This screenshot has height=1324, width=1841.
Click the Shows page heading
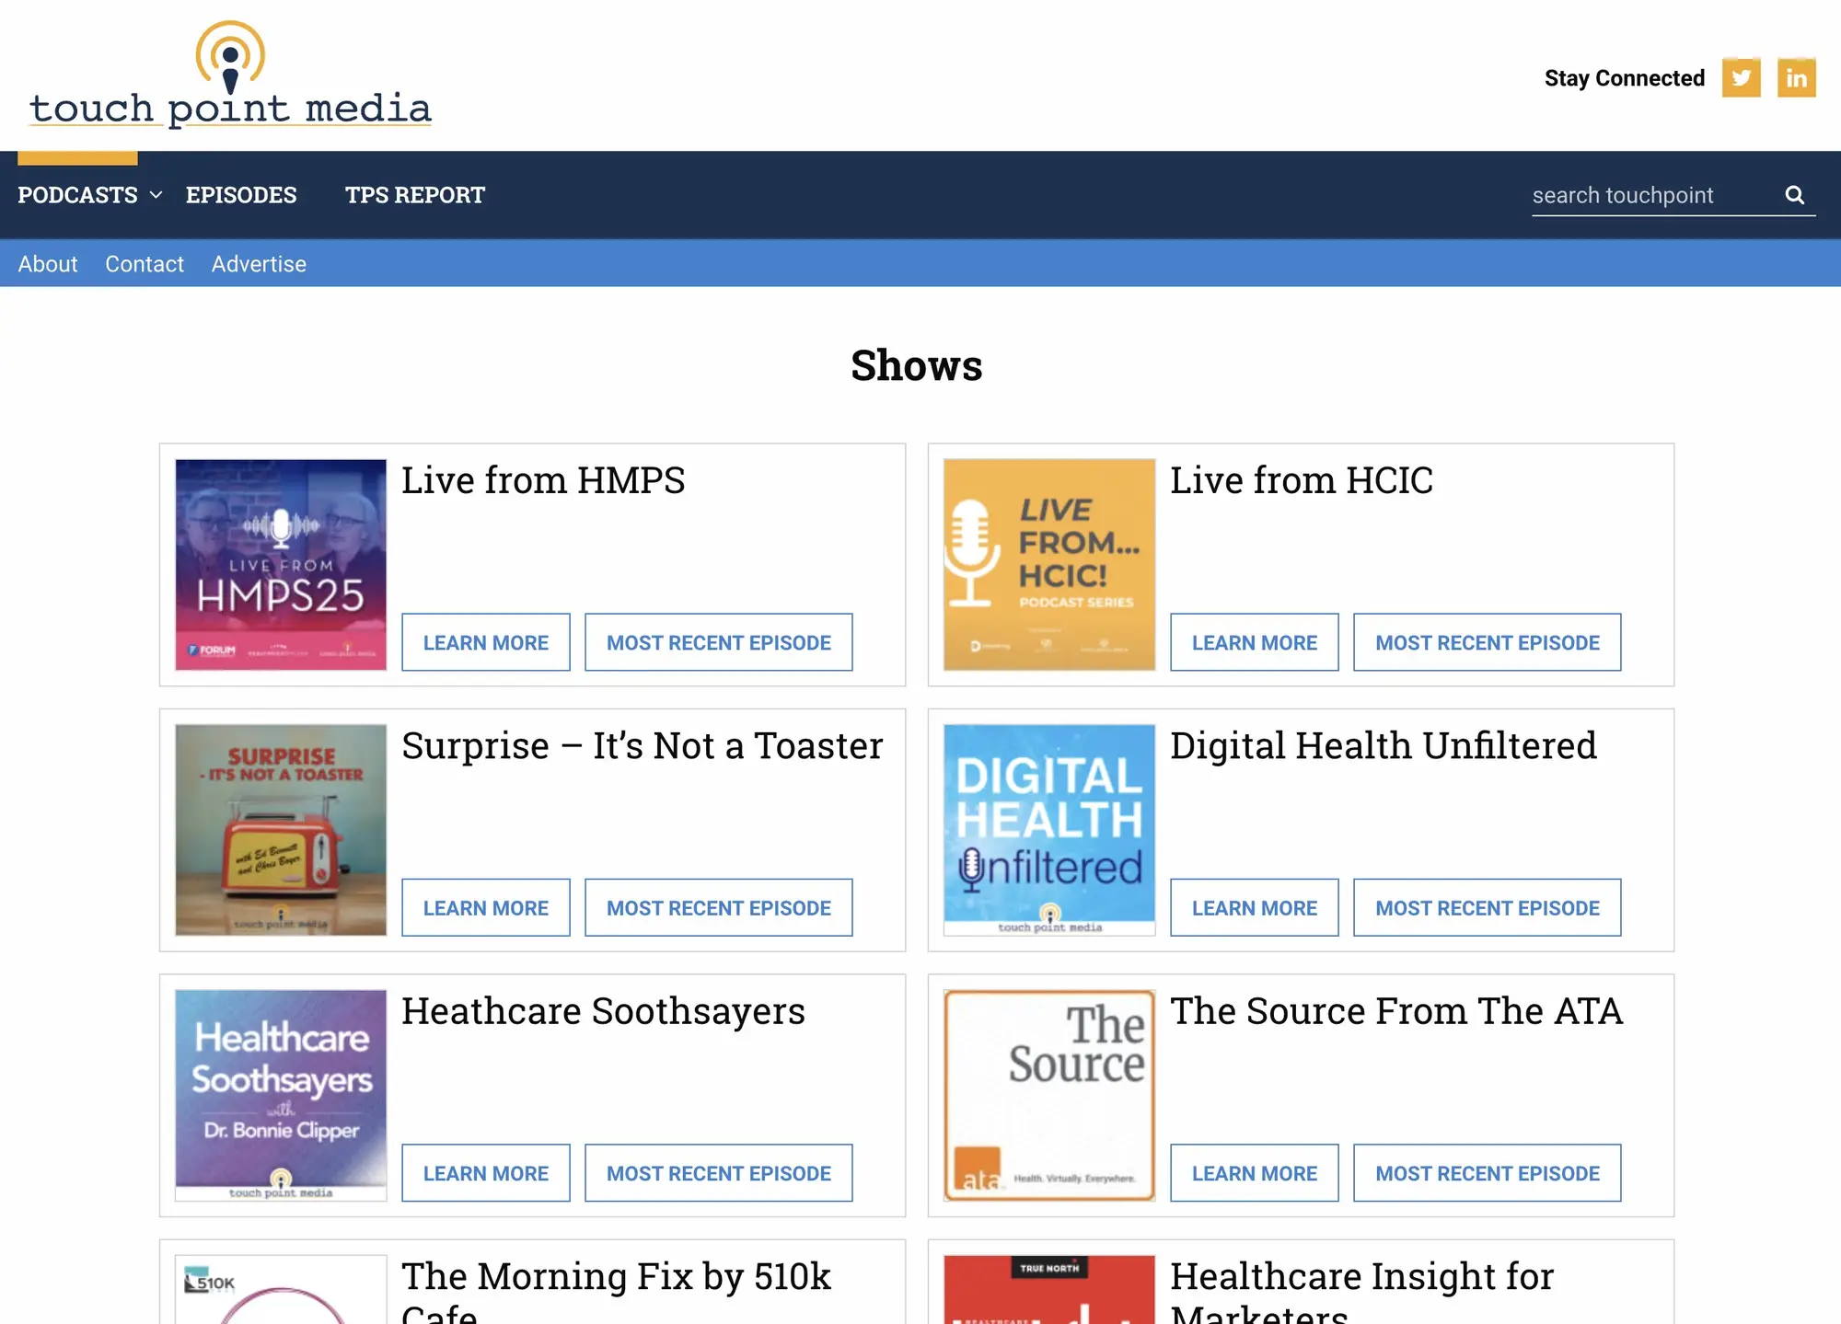pyautogui.click(x=917, y=365)
